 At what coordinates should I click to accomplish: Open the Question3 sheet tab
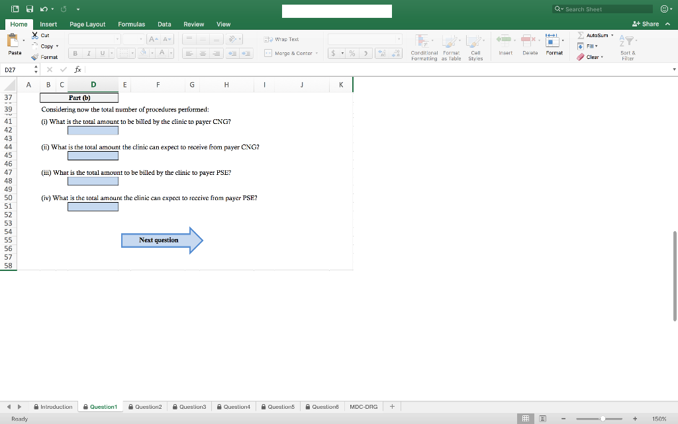click(189, 406)
